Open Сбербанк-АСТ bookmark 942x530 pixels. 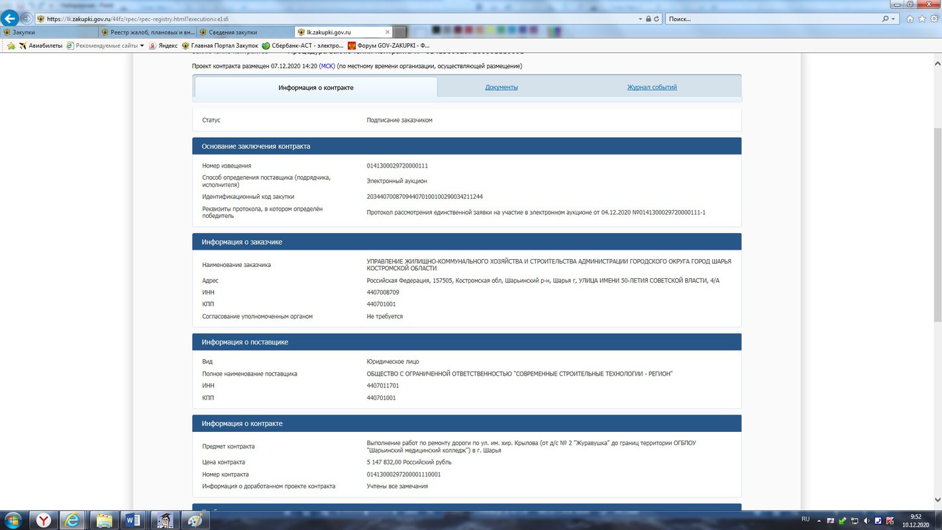(303, 46)
